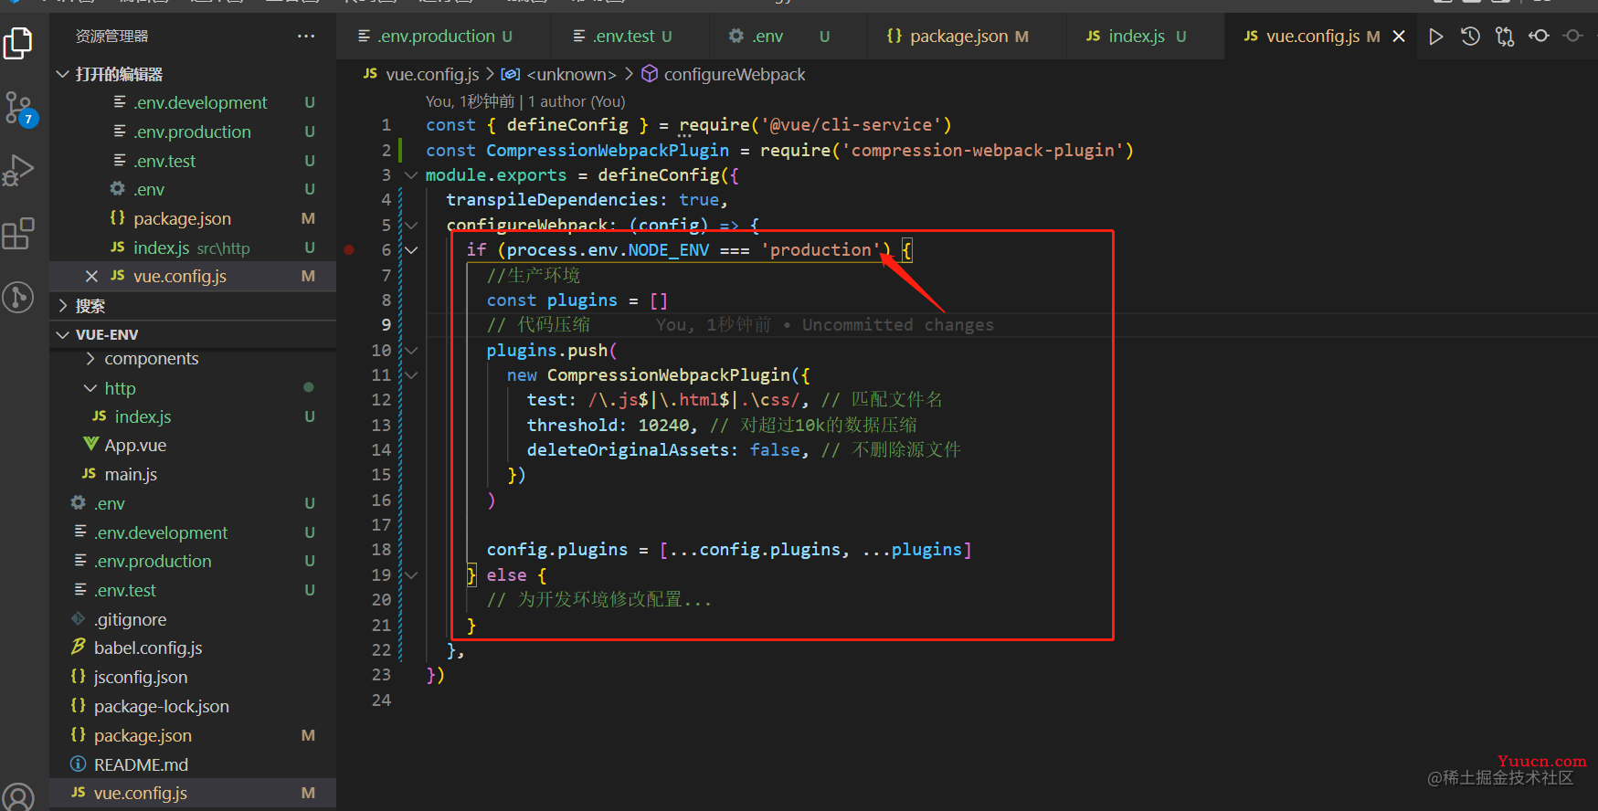Screen dimensions: 1598x811
Task: Fold the else block at line 19
Action: (x=411, y=575)
